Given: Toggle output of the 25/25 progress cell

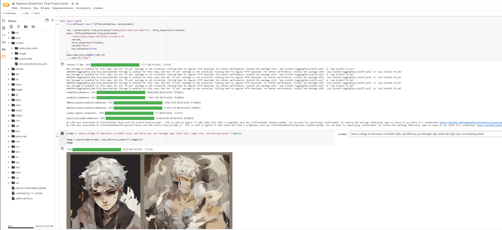Looking at the screenshot, I should tap(62, 148).
